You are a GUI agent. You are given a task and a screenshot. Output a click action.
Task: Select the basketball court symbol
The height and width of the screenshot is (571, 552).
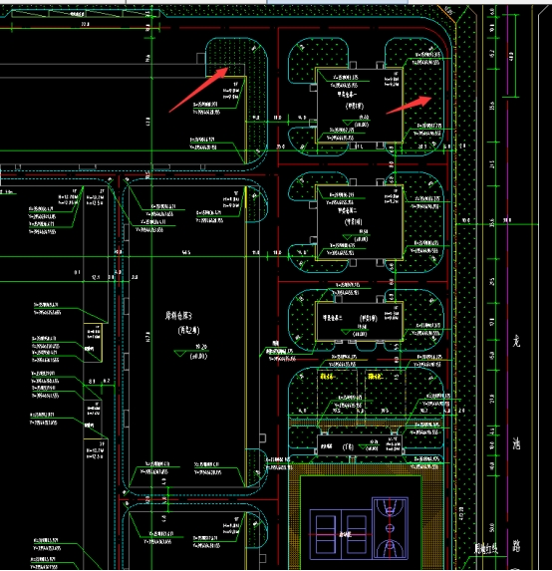[390, 528]
